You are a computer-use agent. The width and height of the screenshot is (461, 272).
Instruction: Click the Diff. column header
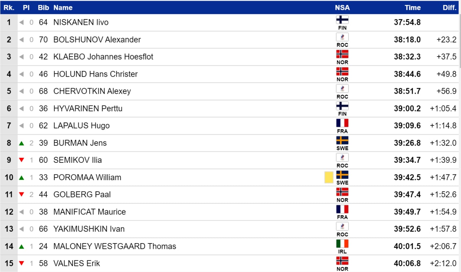449,8
